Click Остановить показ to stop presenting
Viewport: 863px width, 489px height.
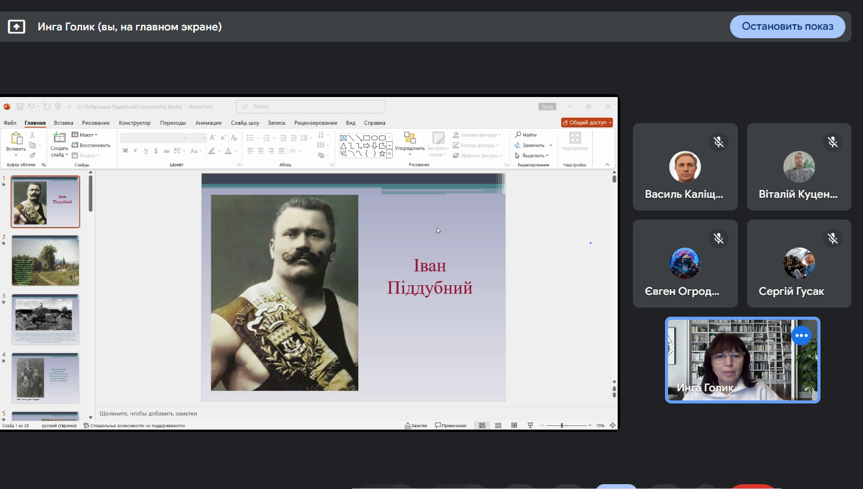(x=788, y=27)
